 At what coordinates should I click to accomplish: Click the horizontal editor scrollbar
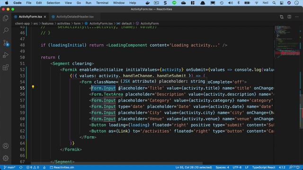[x=117, y=163]
